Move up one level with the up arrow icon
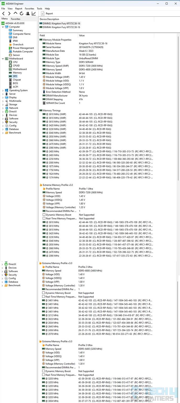 pos(15,13)
